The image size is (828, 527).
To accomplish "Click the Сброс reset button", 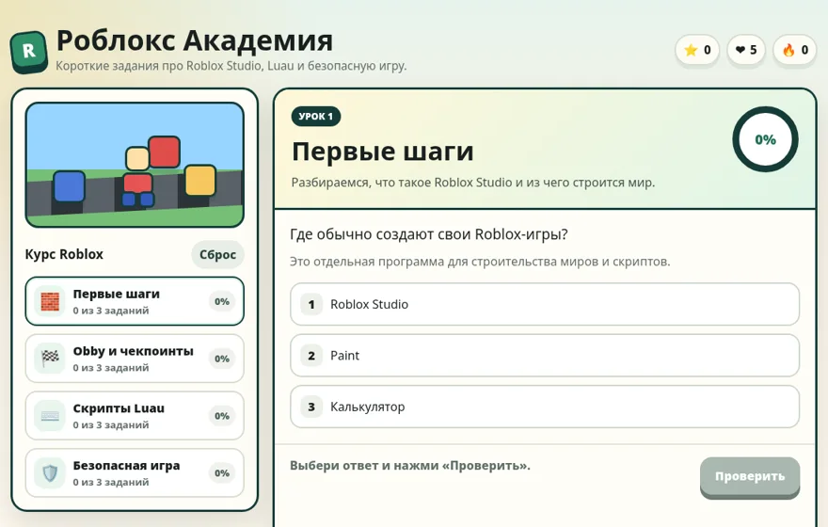I will click(217, 254).
